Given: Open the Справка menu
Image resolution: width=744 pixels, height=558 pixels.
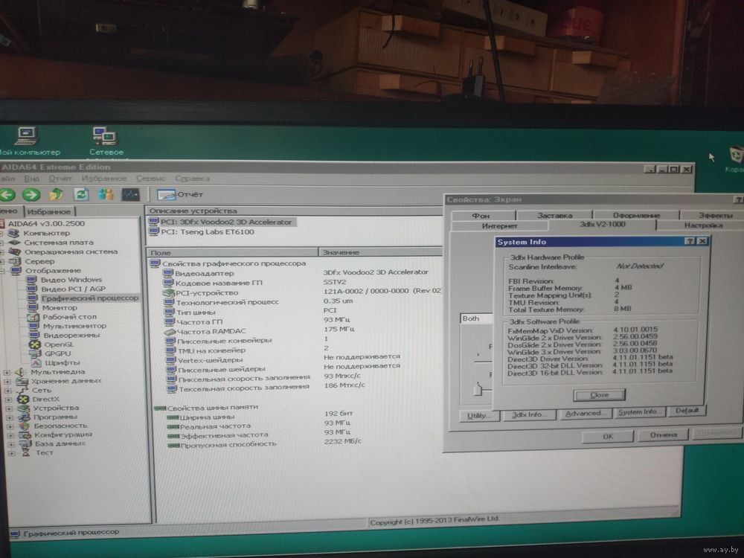Looking at the screenshot, I should (192, 179).
